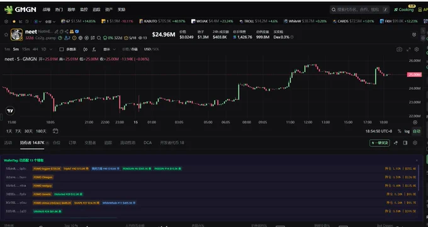This screenshot has width=428, height=227.
Task: Expand the chart to fullscreen
Action: [x=408, y=50]
